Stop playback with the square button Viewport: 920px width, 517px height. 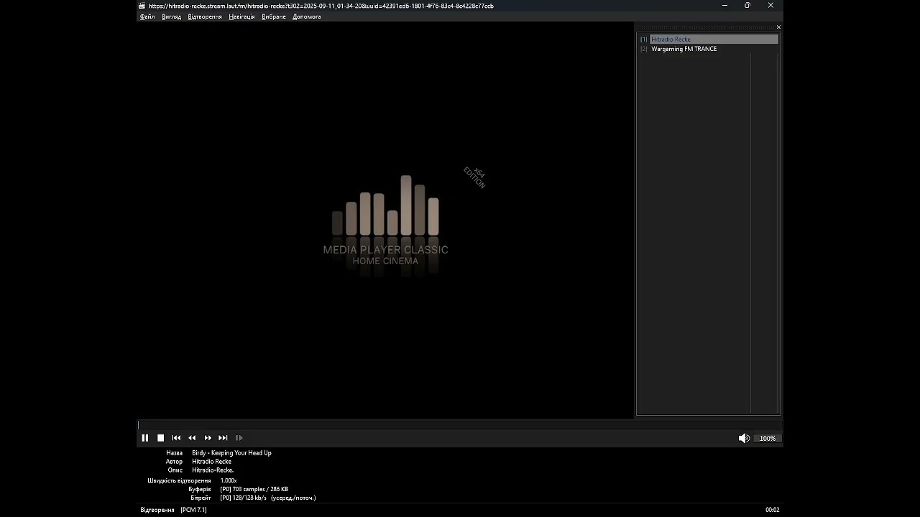click(x=161, y=438)
